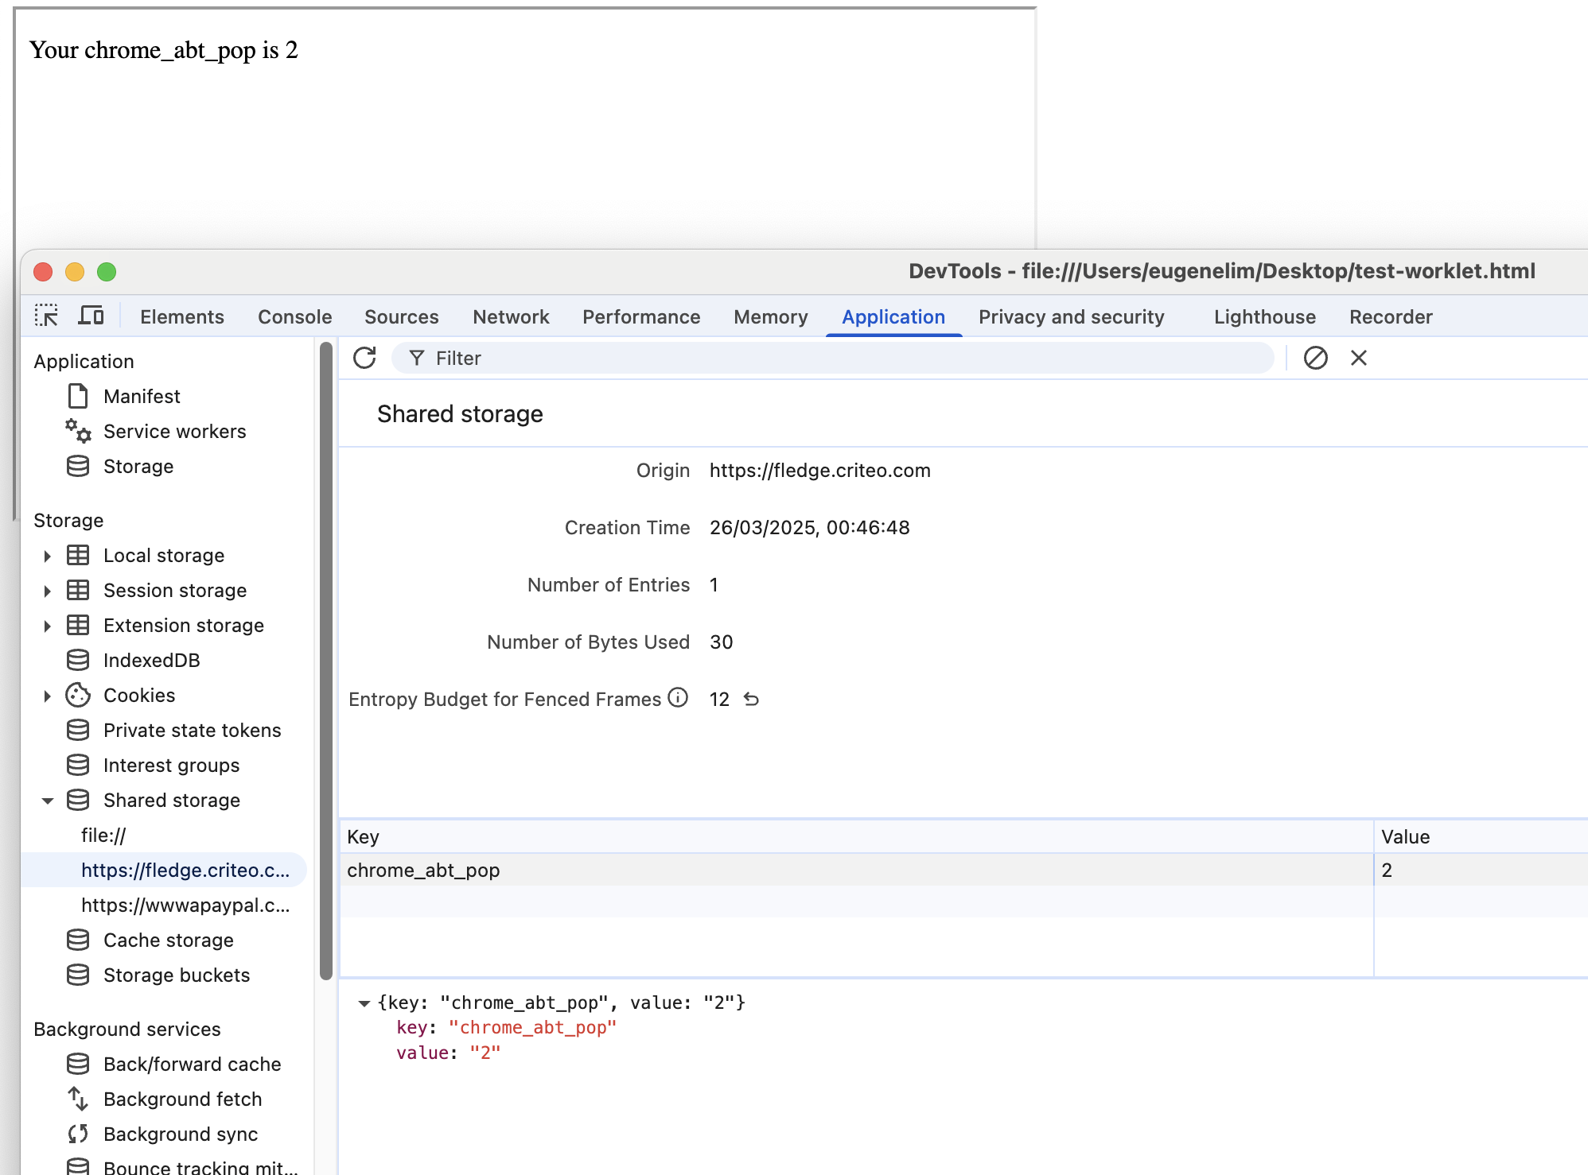The height and width of the screenshot is (1175, 1588).
Task: Open Storage buckets in the sidebar
Action: tap(177, 975)
